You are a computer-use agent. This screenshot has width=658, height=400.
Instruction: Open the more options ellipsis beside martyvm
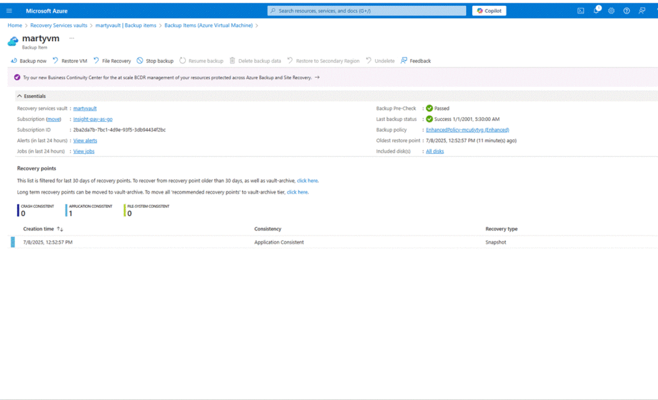coord(71,39)
